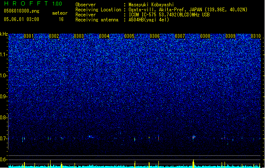Click the 0303 time marker
Viewport: 265px width, 168px height.
pyautogui.click(x=79, y=36)
